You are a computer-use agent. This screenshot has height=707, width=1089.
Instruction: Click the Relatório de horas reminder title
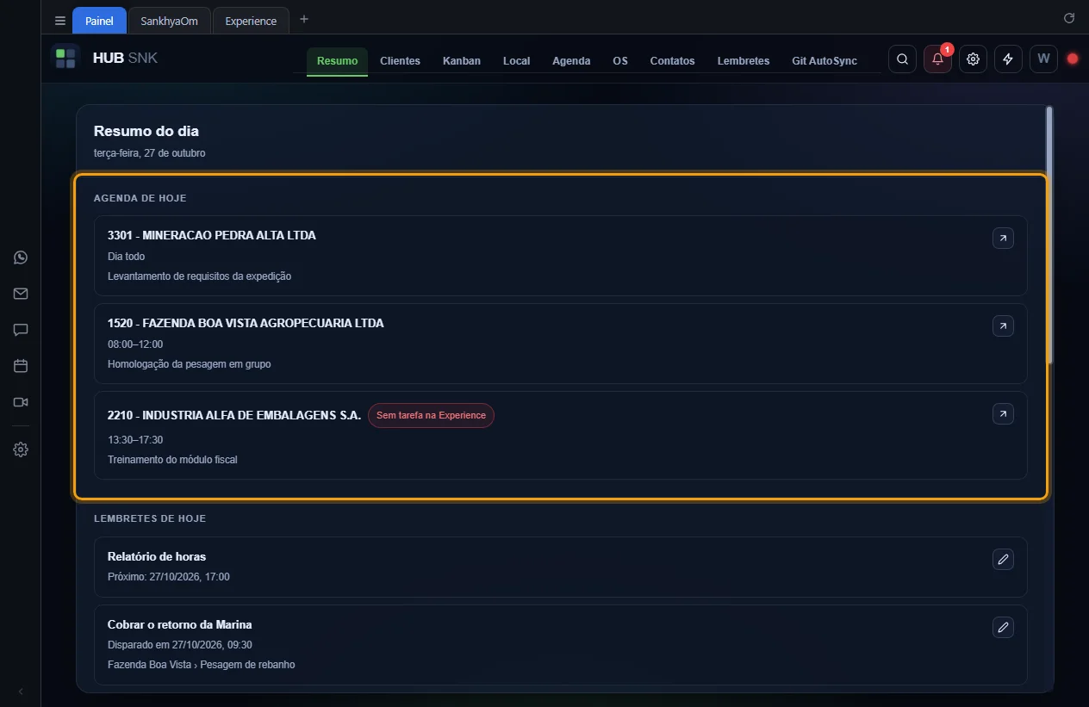tap(157, 556)
